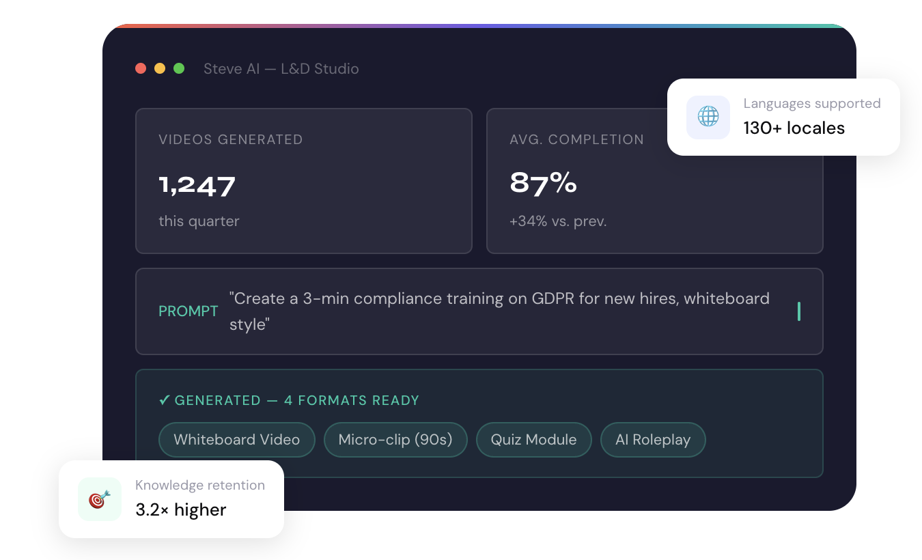The height and width of the screenshot is (560, 922).
Task: Click the 'this quarter' caption
Action: [199, 221]
